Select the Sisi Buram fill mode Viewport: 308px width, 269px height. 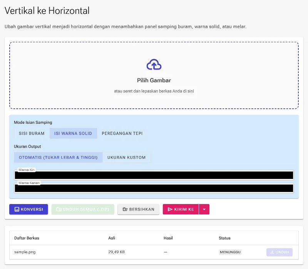(x=32, y=133)
